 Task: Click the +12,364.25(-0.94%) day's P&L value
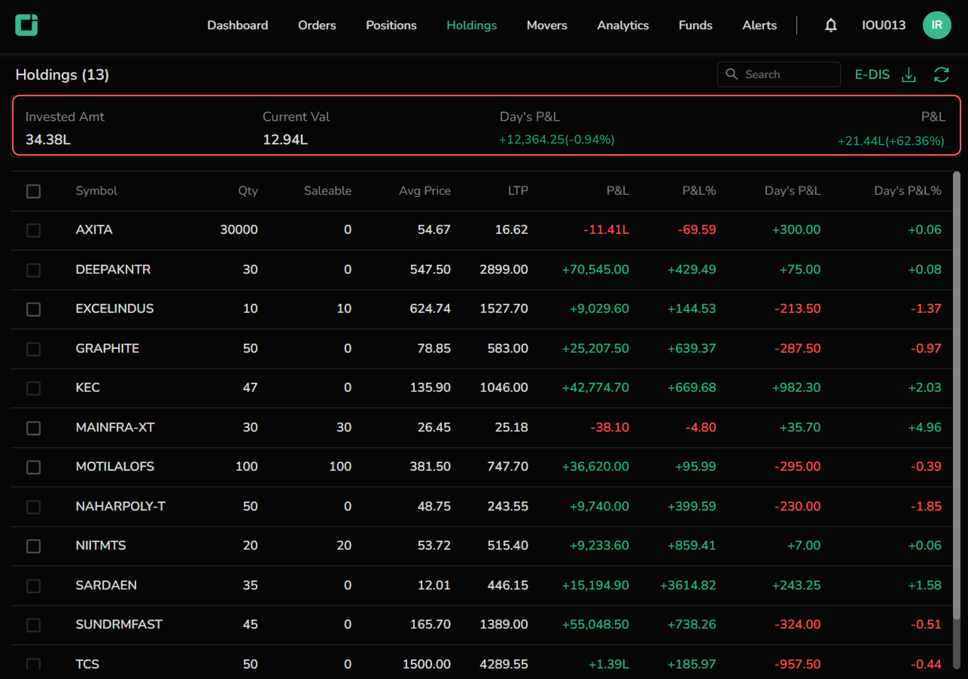tap(557, 139)
